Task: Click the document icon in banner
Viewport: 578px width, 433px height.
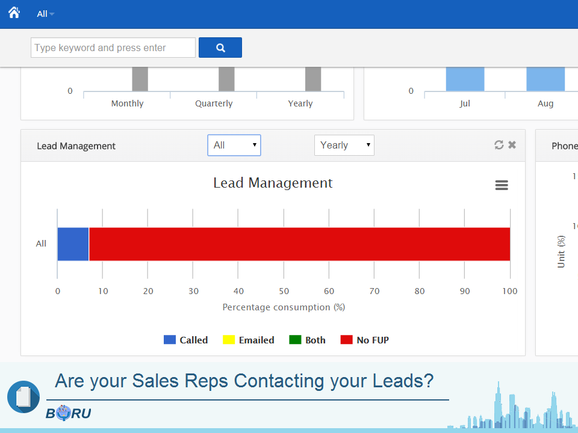Action: pyautogui.click(x=23, y=397)
